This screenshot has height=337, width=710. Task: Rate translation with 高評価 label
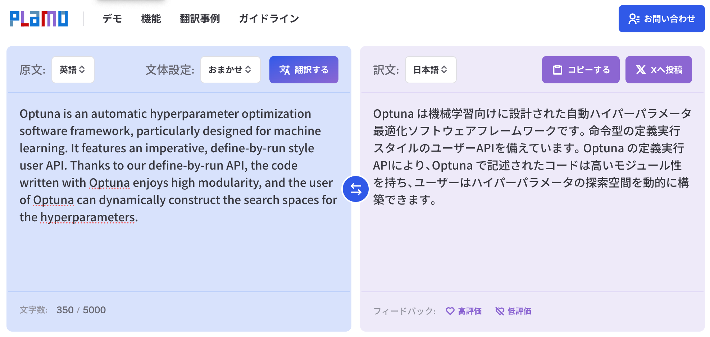click(470, 311)
